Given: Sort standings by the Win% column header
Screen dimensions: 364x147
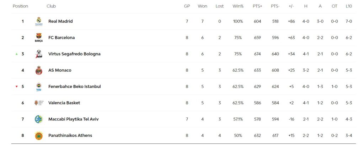Looking at the screenshot, I should click(238, 6).
